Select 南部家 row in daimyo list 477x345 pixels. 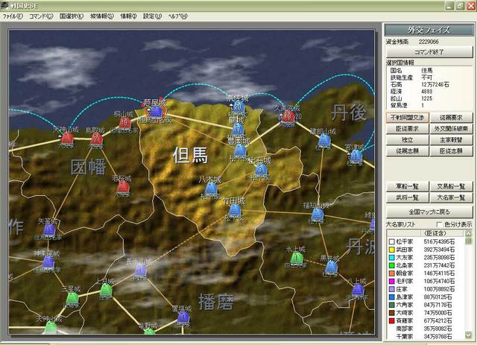tap(426, 329)
